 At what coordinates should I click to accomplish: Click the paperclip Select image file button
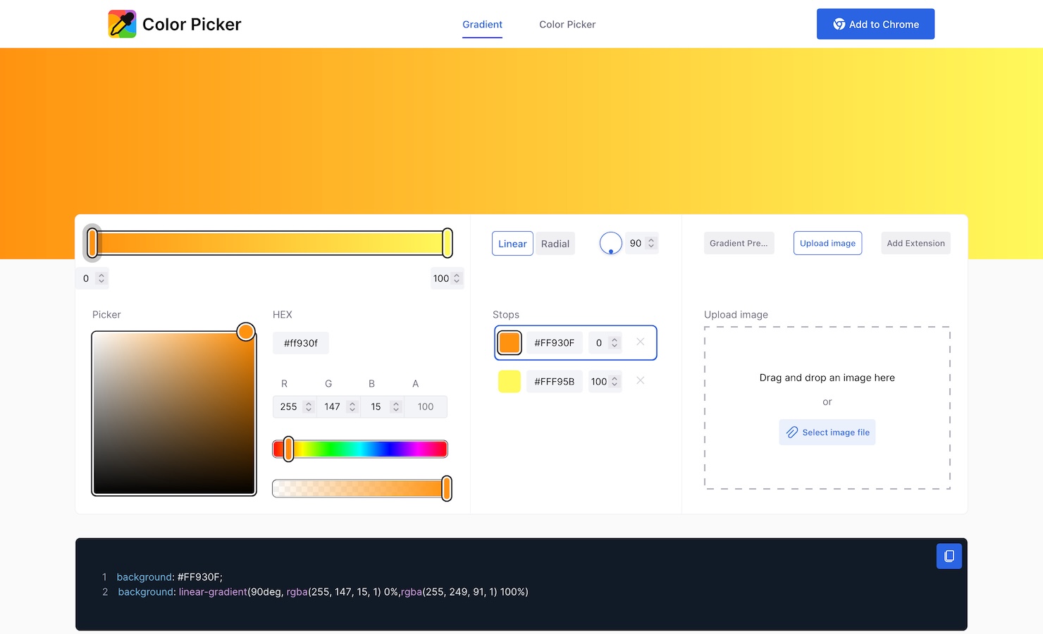(827, 433)
